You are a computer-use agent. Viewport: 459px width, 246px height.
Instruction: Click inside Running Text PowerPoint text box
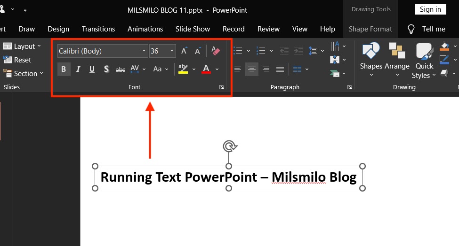point(229,177)
